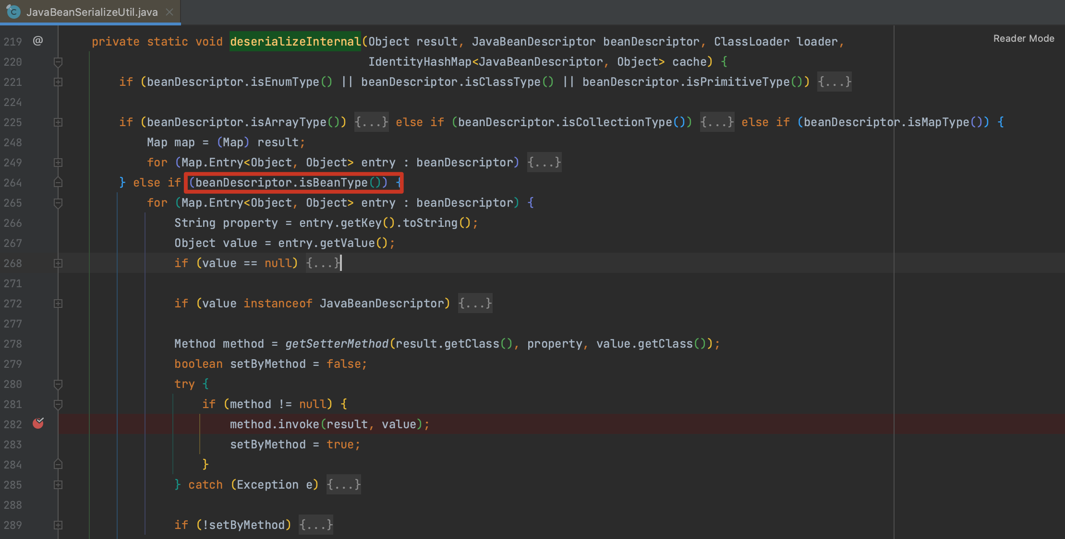Expand folded block at line 221
This screenshot has height=539, width=1065.
(x=58, y=82)
